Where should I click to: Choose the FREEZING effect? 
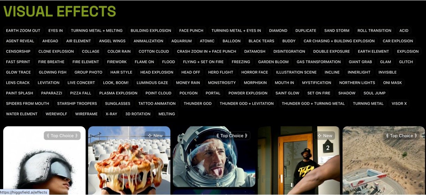click(x=241, y=62)
